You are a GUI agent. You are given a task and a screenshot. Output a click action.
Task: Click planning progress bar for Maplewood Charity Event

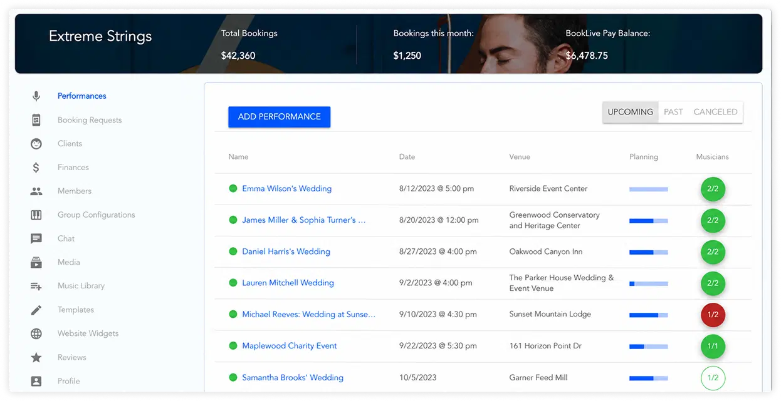(649, 346)
